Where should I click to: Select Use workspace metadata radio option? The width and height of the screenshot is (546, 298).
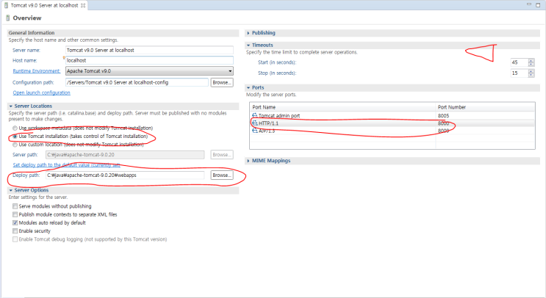click(x=14, y=128)
